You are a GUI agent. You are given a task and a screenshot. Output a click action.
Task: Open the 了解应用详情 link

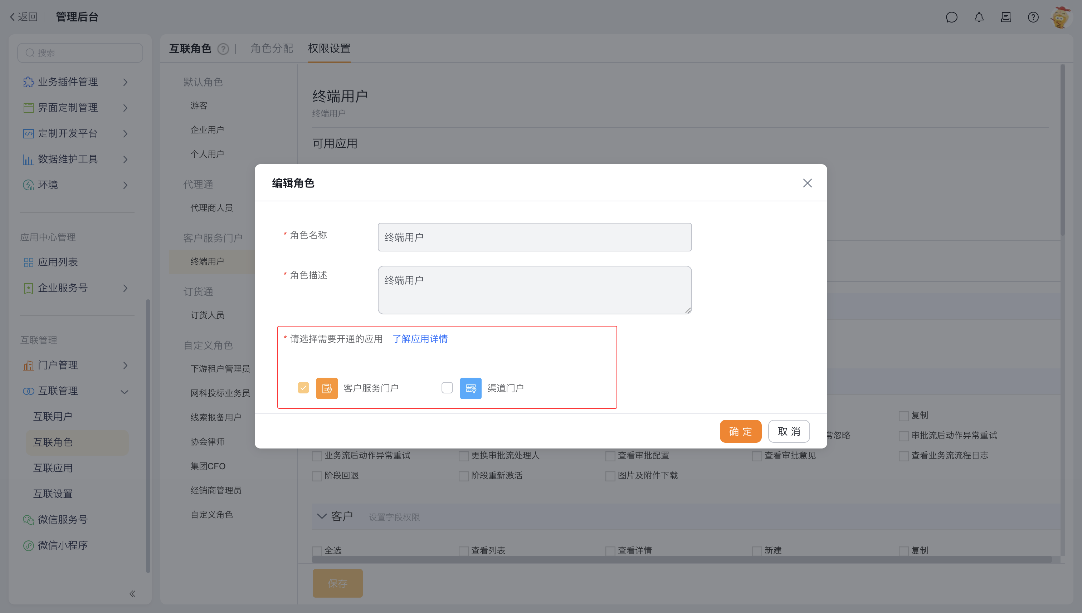(420, 339)
